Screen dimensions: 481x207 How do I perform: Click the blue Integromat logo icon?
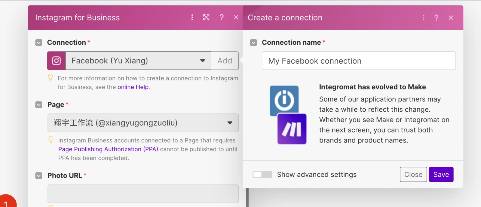click(x=284, y=100)
